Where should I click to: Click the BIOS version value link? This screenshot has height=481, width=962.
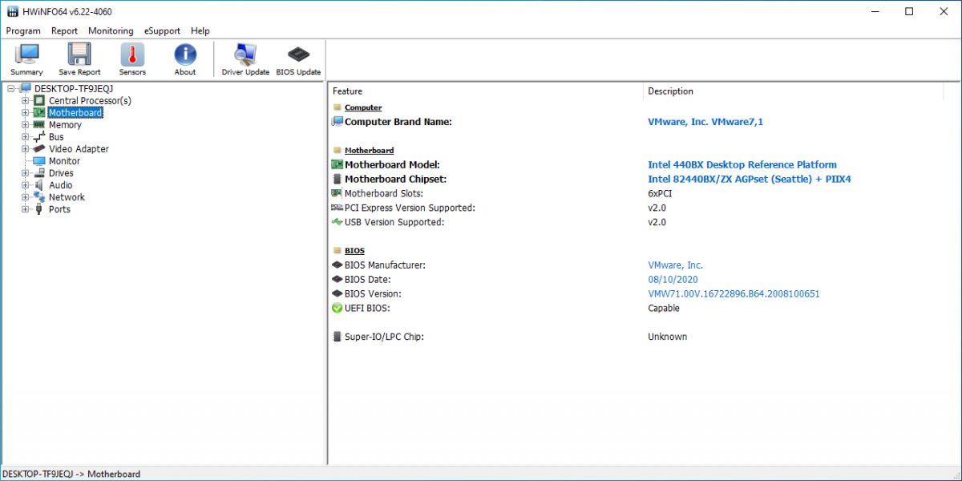click(x=734, y=294)
